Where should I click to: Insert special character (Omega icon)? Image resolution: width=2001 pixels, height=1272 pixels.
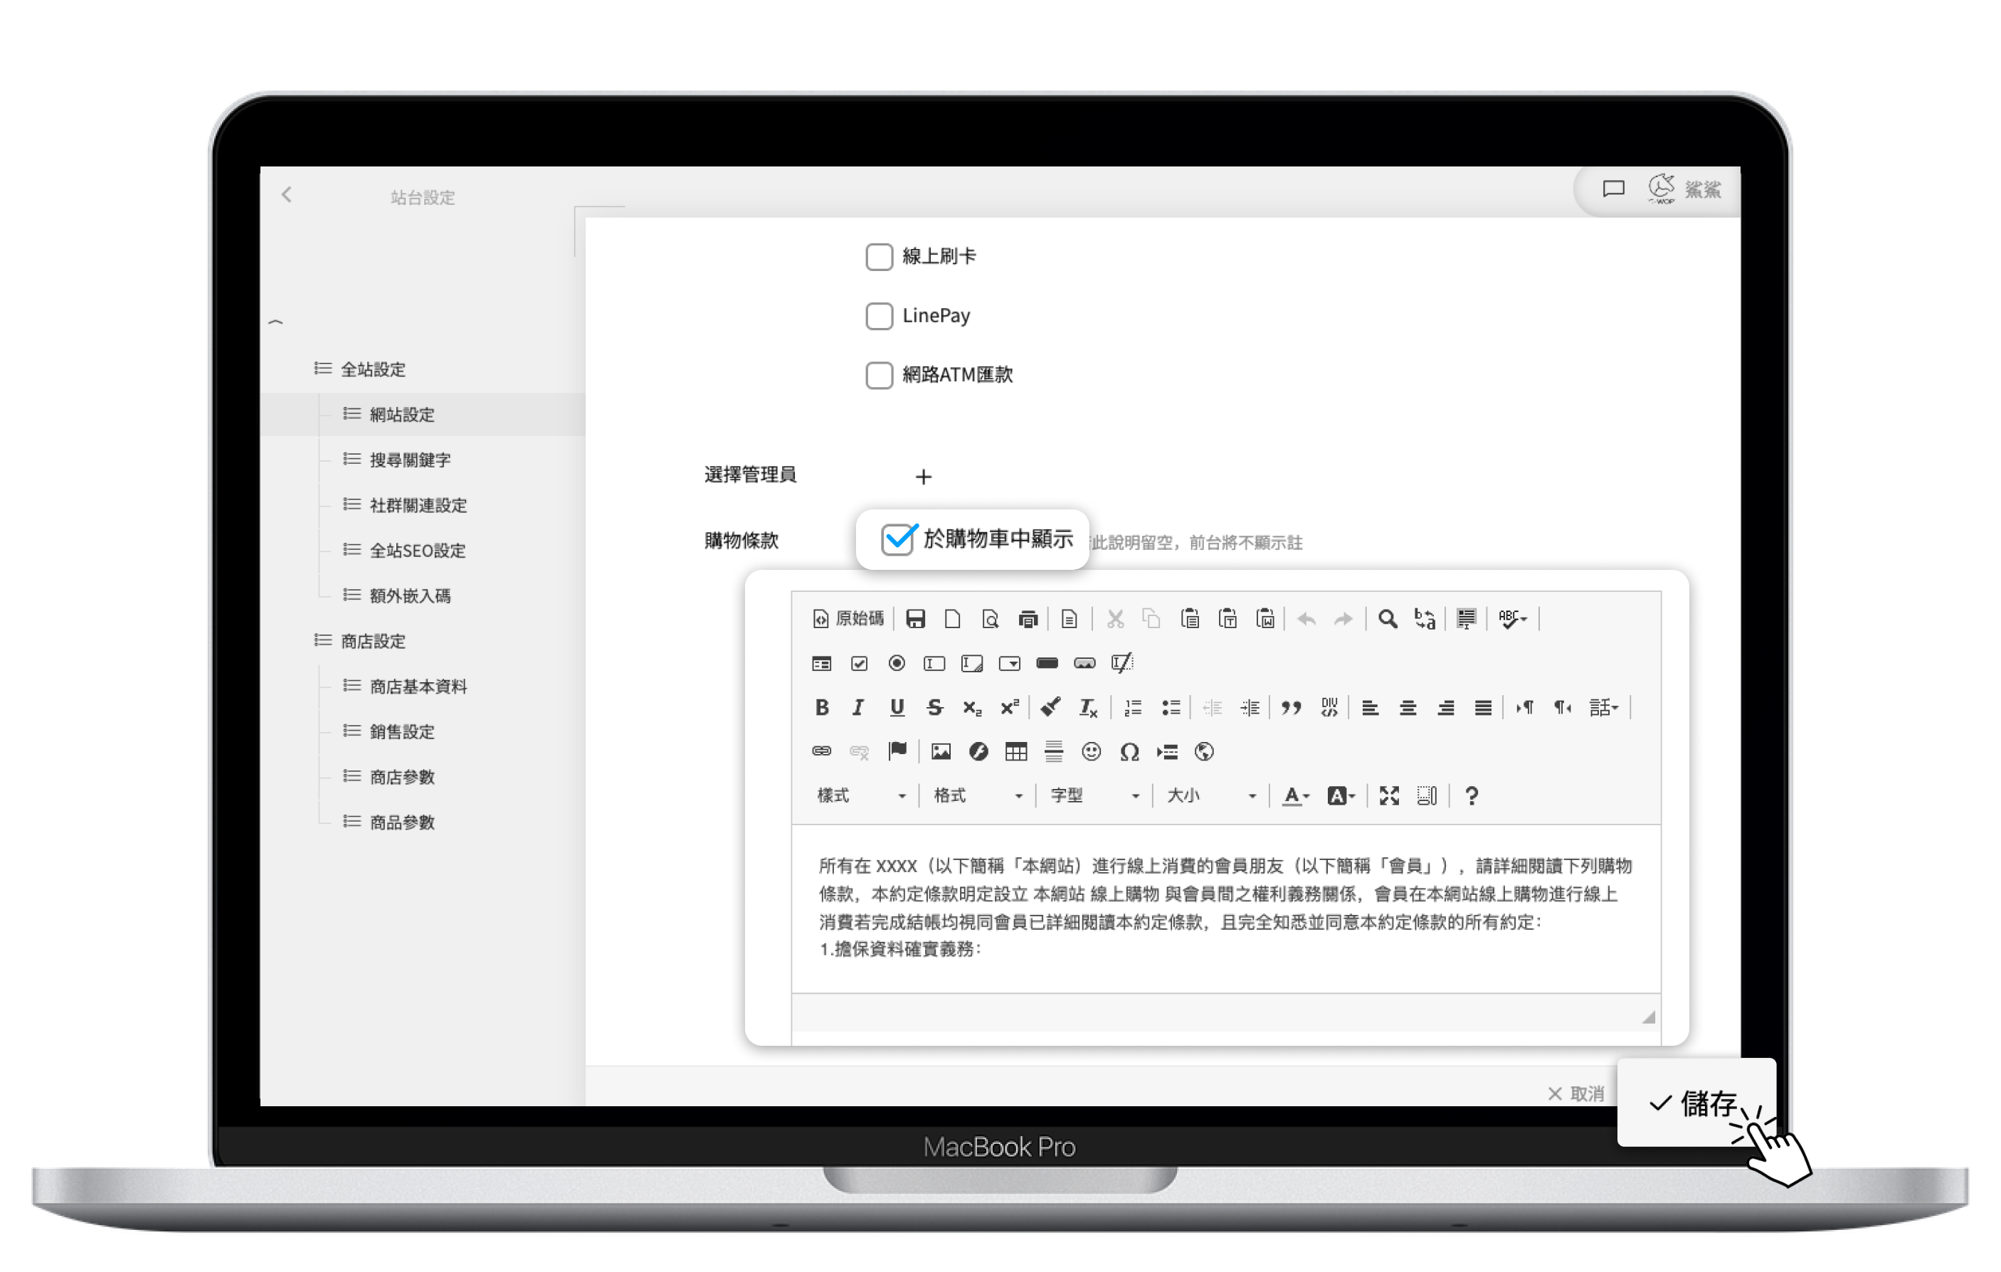1129,752
